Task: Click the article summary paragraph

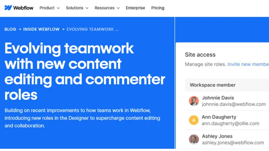Action: 82,118
